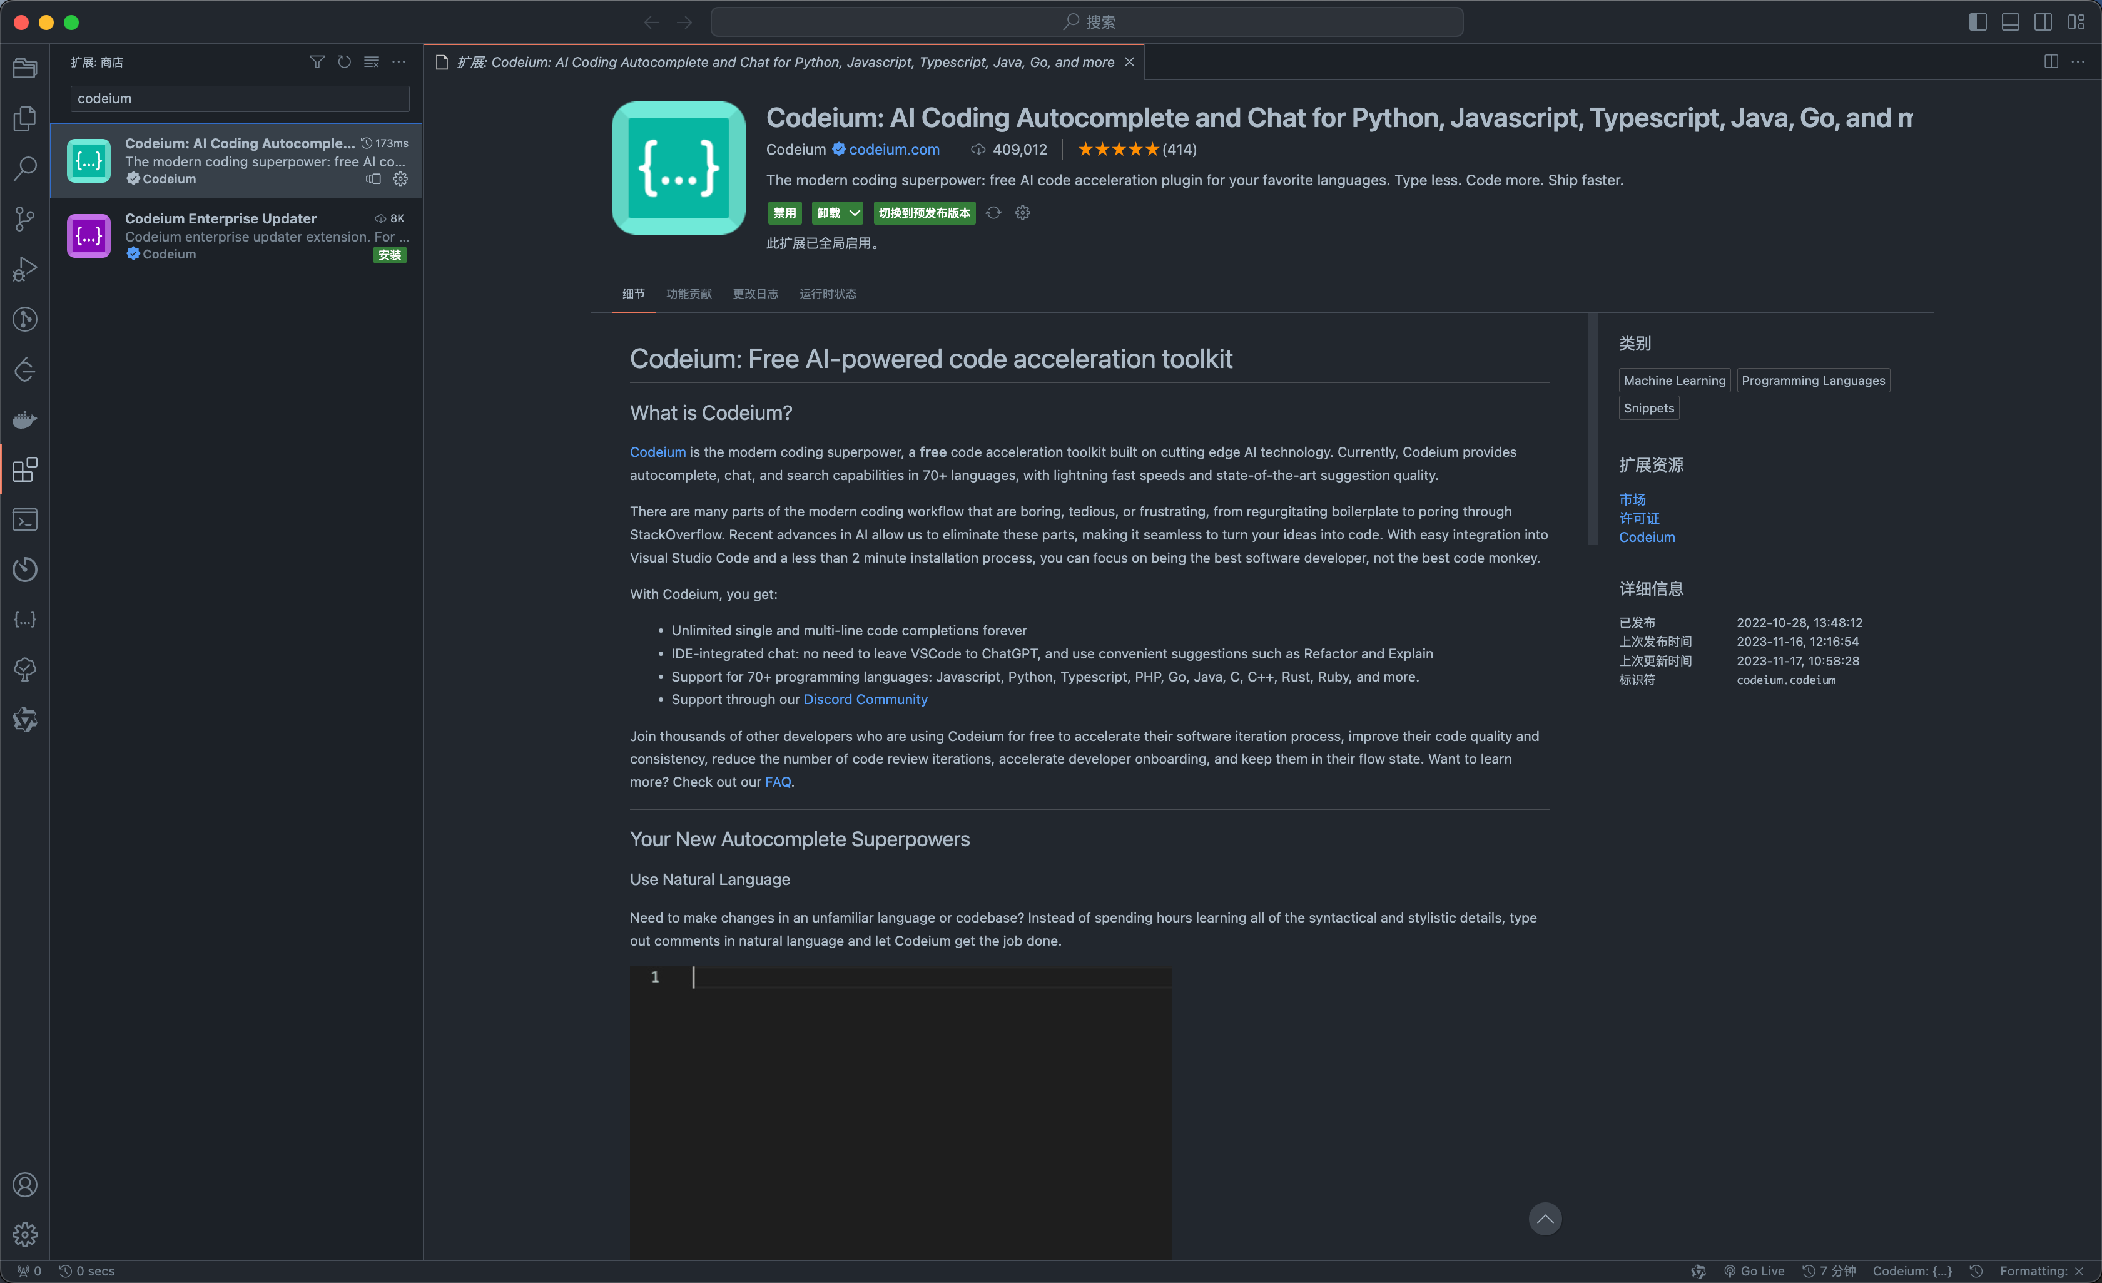Toggle the secondary side bar layout button
Image resolution: width=2102 pixels, height=1283 pixels.
2043,22
